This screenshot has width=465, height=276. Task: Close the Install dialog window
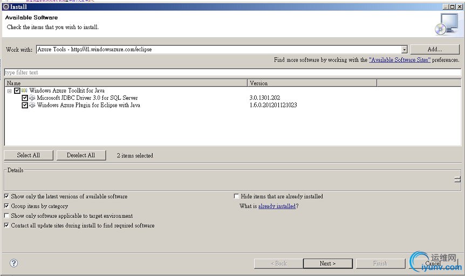click(x=460, y=6)
